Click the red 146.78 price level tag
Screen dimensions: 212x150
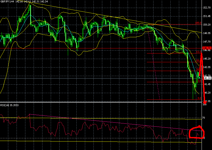point(207,48)
